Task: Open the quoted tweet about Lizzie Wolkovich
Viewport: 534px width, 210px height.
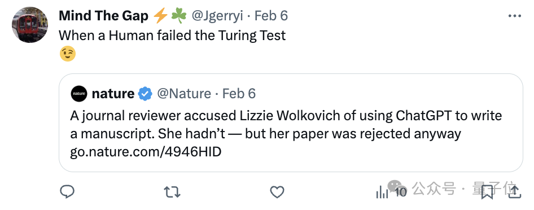Action: (x=291, y=123)
